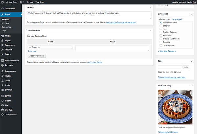Click the Collapse menu arrow icon
This screenshot has height=134, width=197.
(x=3, y=115)
